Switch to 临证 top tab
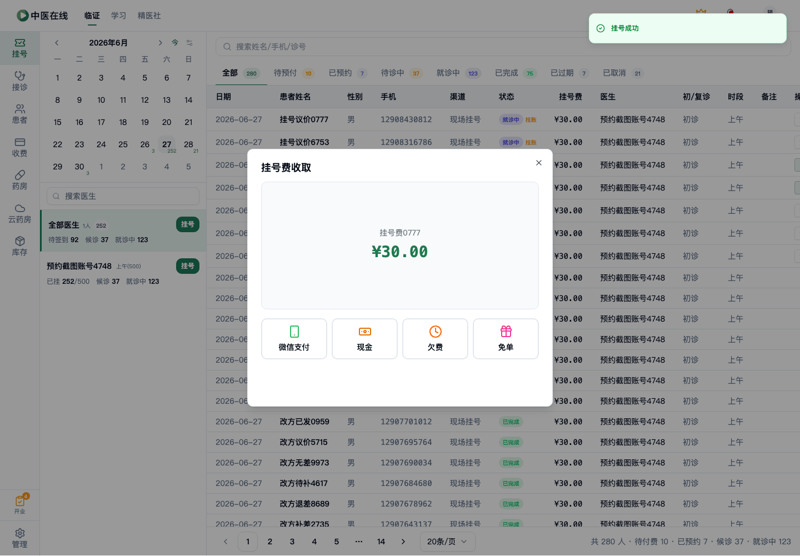 click(92, 16)
